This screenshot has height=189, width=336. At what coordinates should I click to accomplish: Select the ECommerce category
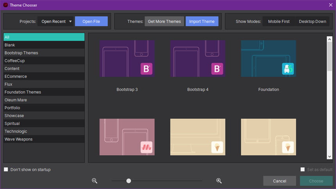tap(44, 77)
